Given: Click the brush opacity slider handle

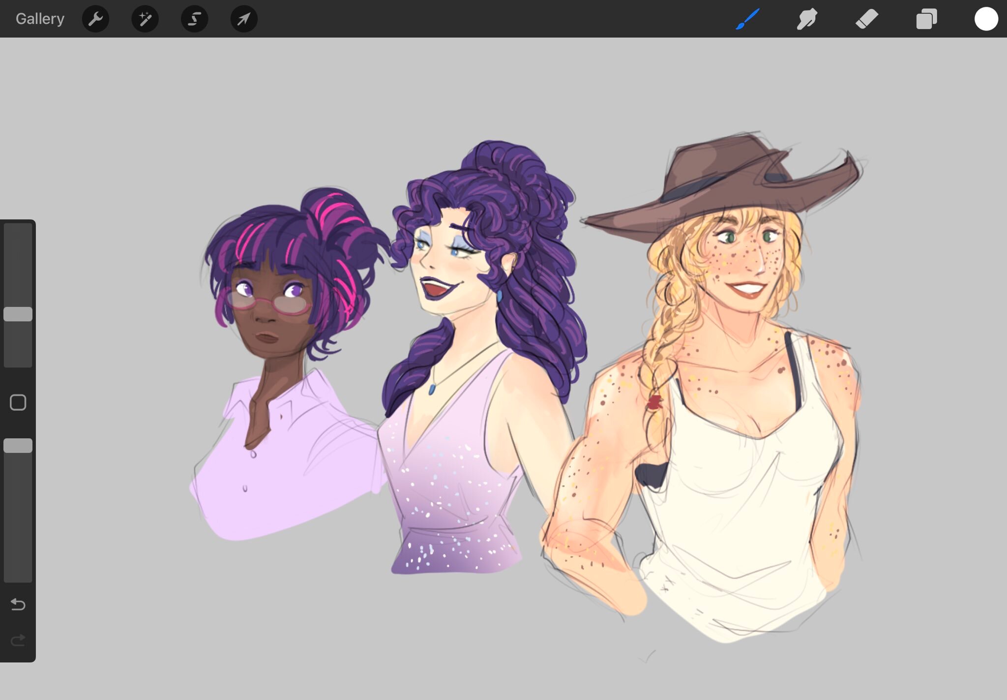Looking at the screenshot, I should 18,445.
